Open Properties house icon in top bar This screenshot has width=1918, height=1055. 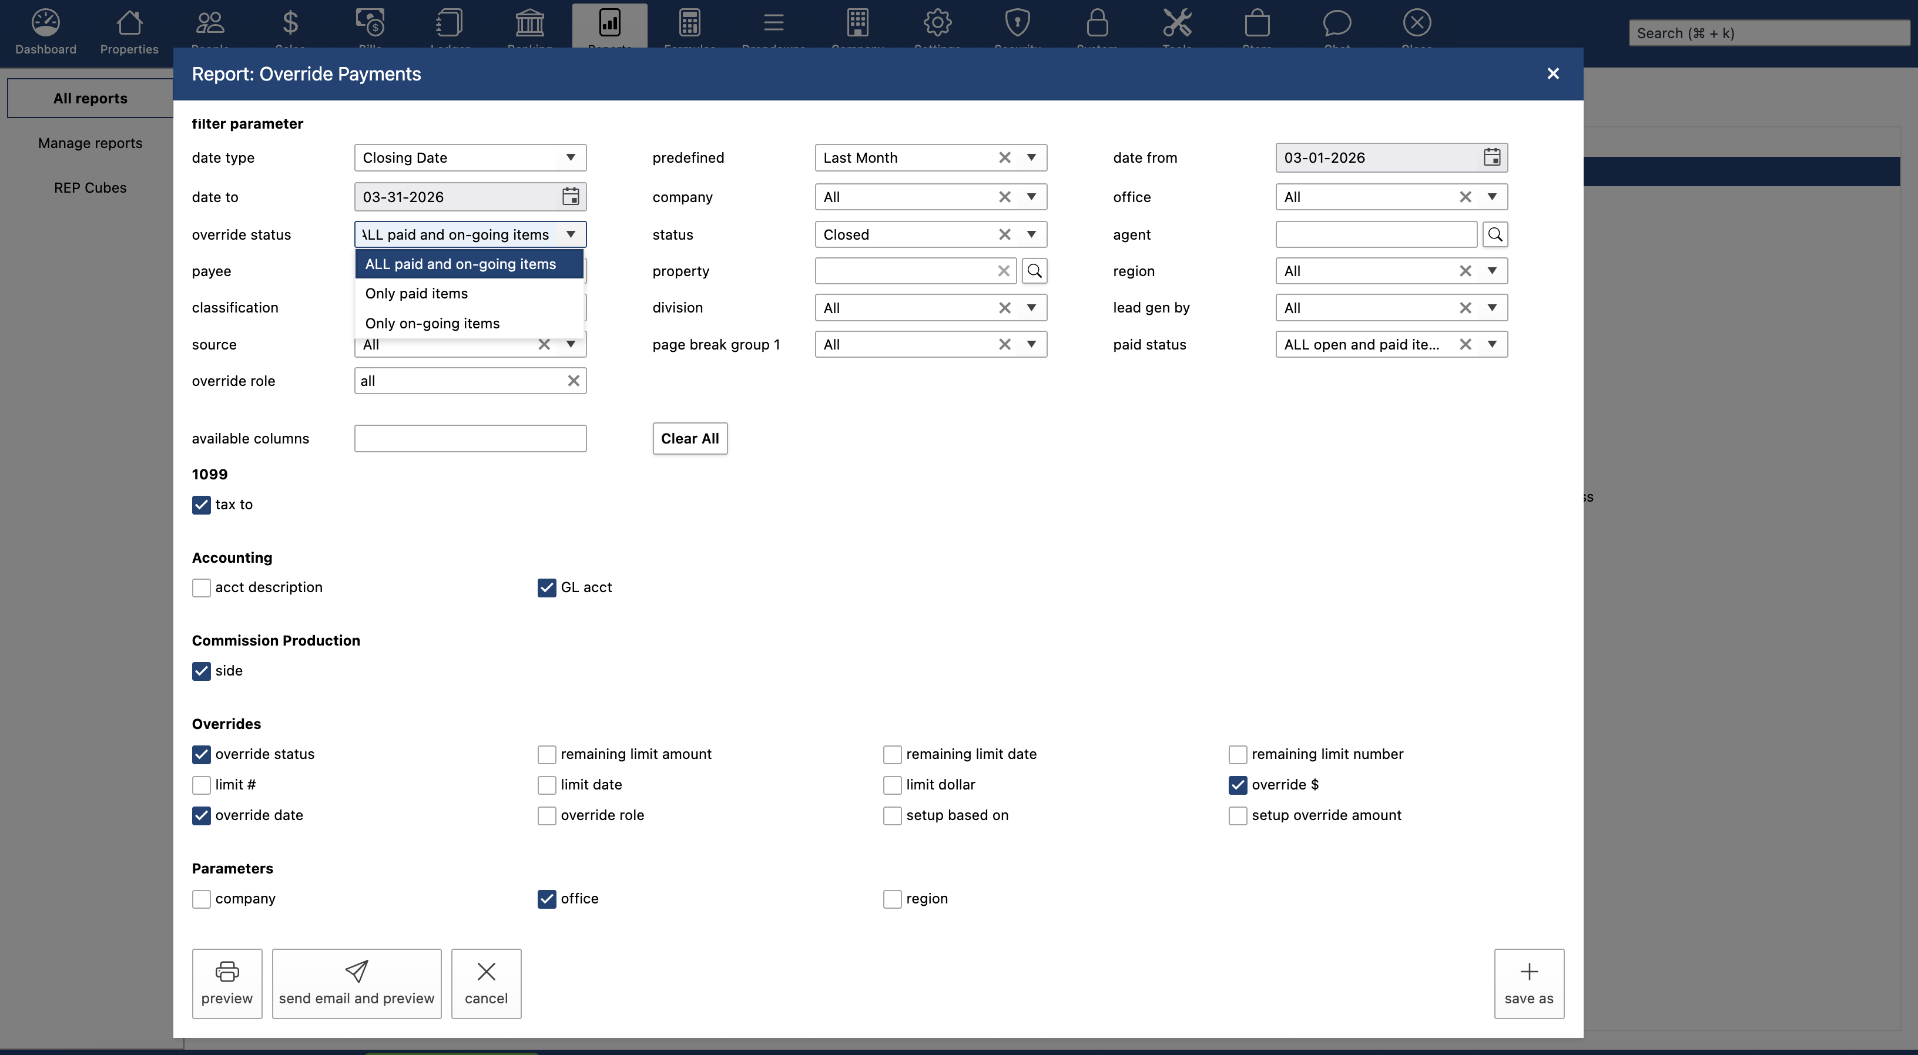coord(129,23)
